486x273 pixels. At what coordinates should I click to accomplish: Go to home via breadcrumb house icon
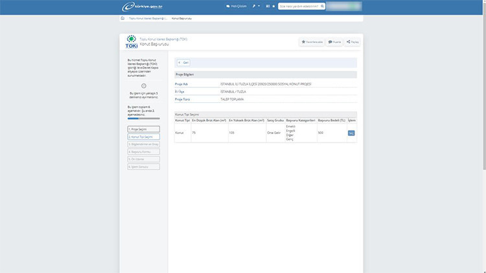tap(122, 19)
